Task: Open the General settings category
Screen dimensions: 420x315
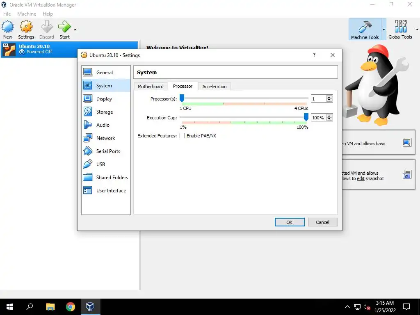Action: (x=106, y=72)
